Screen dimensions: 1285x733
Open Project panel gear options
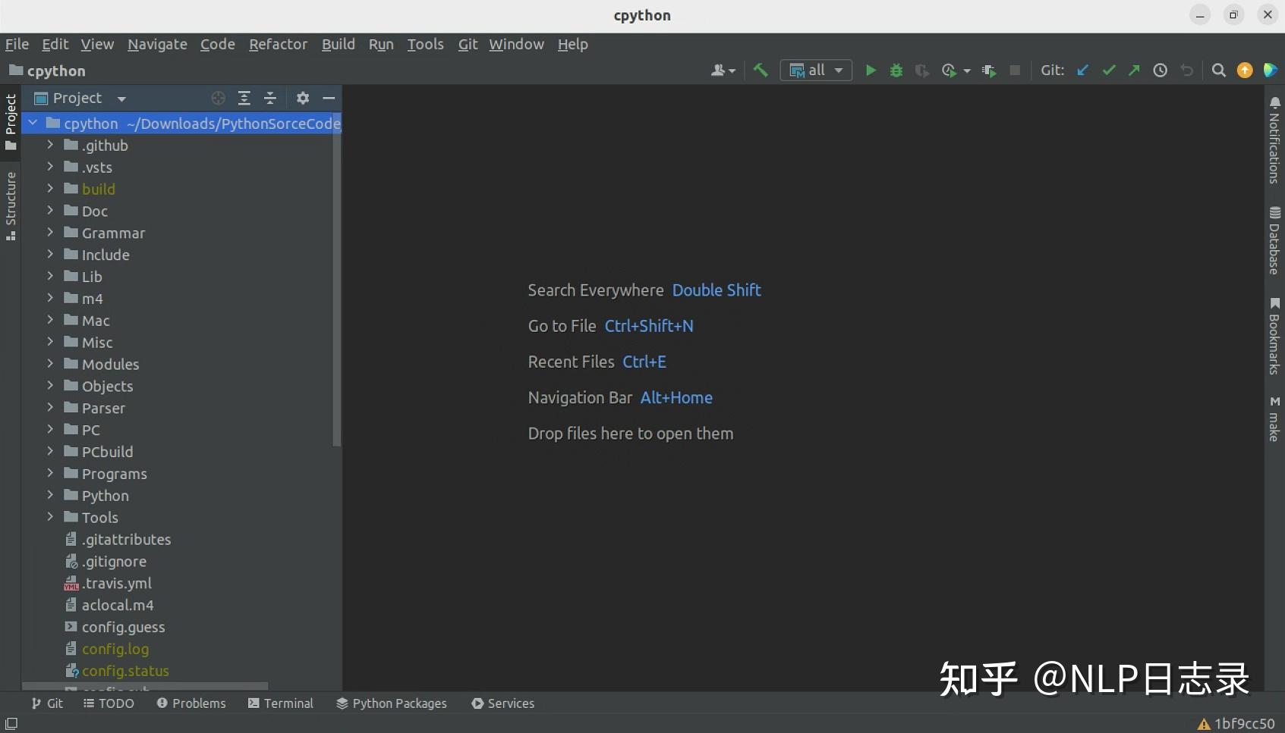(303, 98)
